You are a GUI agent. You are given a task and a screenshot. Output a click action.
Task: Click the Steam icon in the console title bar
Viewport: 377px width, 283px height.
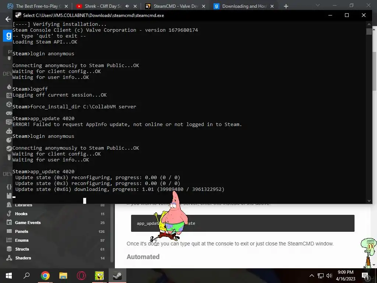18,15
